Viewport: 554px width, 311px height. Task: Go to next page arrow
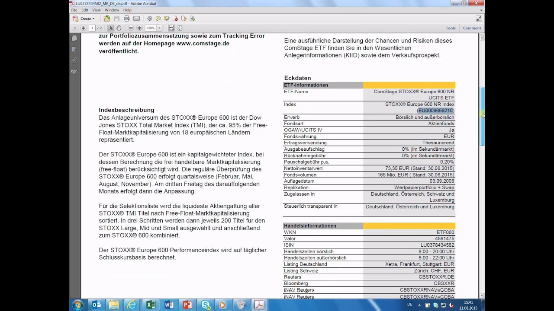click(83, 28)
